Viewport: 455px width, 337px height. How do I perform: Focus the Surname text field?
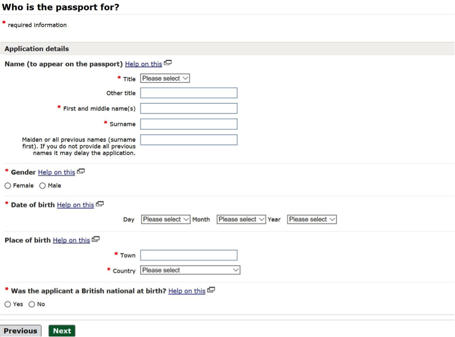pos(189,124)
